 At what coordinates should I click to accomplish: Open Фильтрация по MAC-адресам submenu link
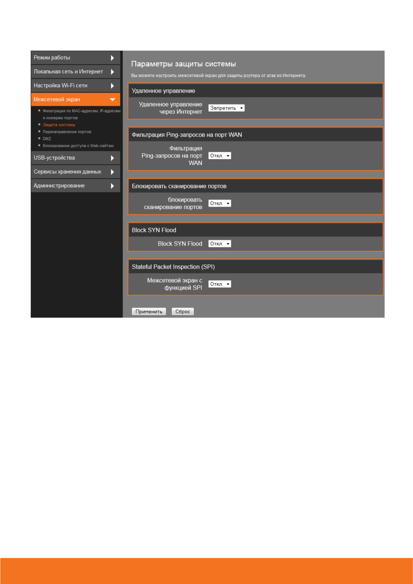click(81, 111)
